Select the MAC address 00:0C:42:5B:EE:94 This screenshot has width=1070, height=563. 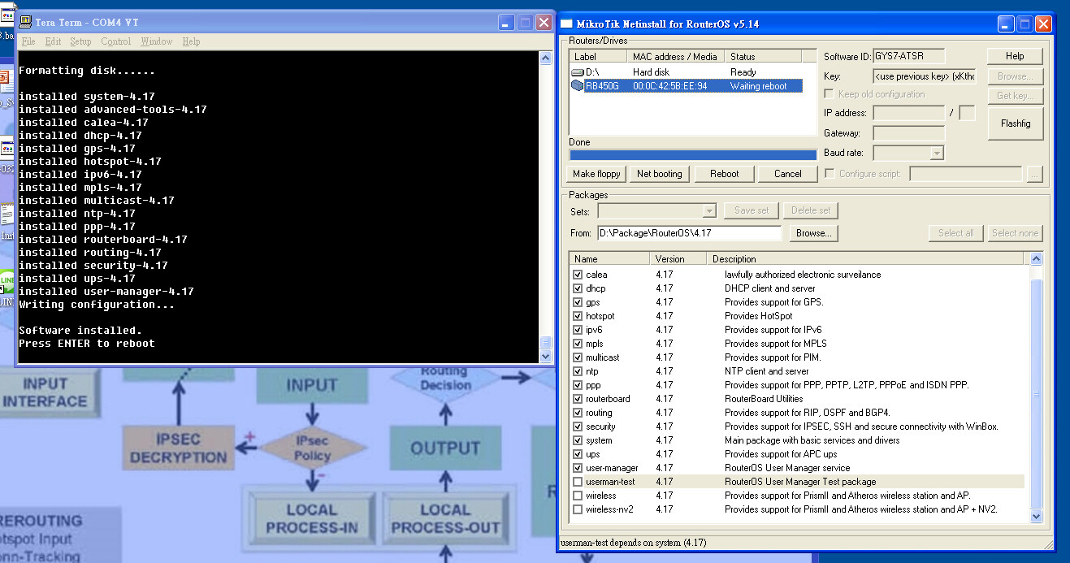click(670, 86)
